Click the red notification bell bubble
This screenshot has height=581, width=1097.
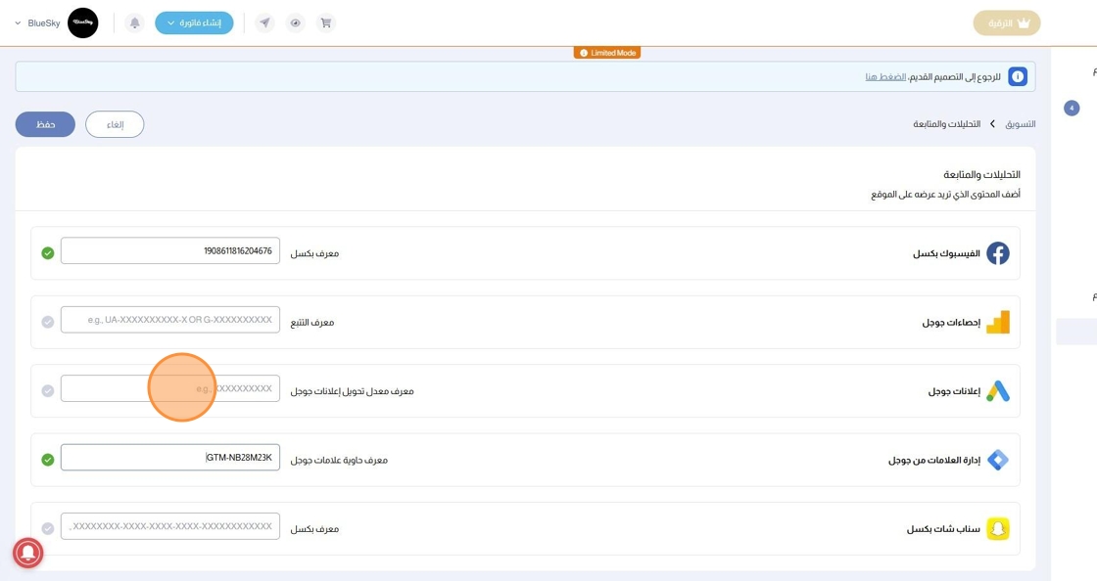tap(28, 553)
